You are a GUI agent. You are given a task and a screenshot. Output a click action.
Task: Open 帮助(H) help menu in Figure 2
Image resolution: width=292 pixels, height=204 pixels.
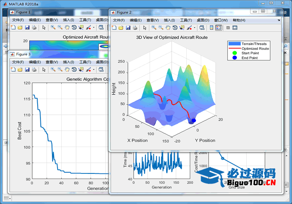pyautogui.click(x=239, y=20)
